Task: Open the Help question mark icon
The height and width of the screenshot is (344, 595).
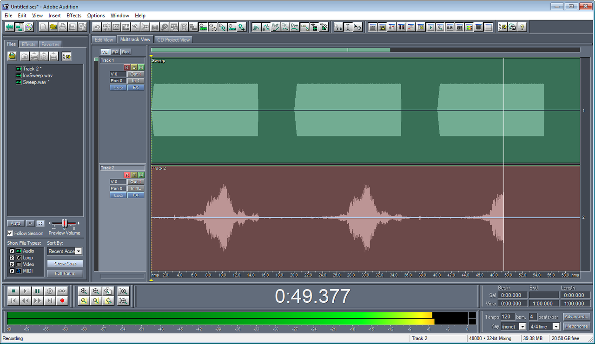Action: click(522, 27)
